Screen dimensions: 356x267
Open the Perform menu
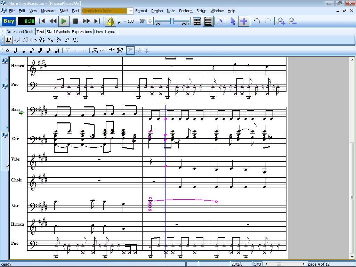point(186,11)
